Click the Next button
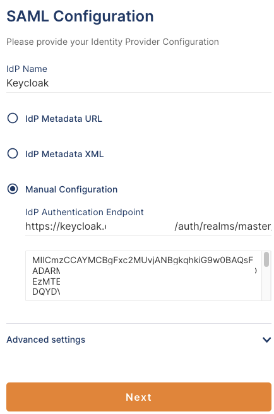This screenshot has width=274, height=414. click(139, 396)
